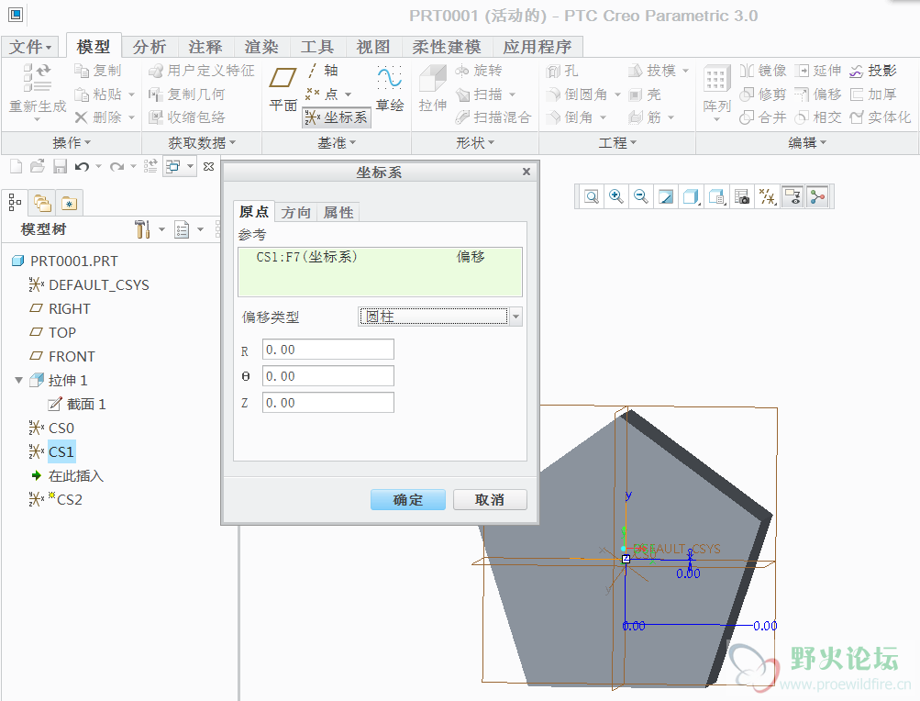Switch to the Render (渲染) ribbon tab
Viewport: 920px width, 701px height.
click(x=261, y=47)
